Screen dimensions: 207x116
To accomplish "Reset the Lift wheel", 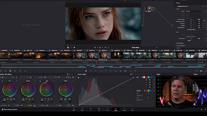I will click(16, 81).
